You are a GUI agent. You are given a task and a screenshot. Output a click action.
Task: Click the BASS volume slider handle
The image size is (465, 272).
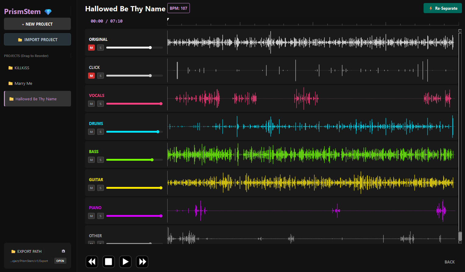[152, 160]
